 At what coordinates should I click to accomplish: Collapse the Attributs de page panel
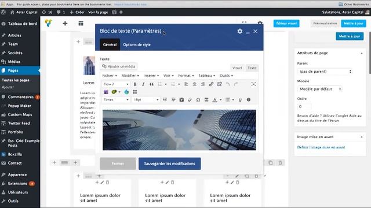362,53
